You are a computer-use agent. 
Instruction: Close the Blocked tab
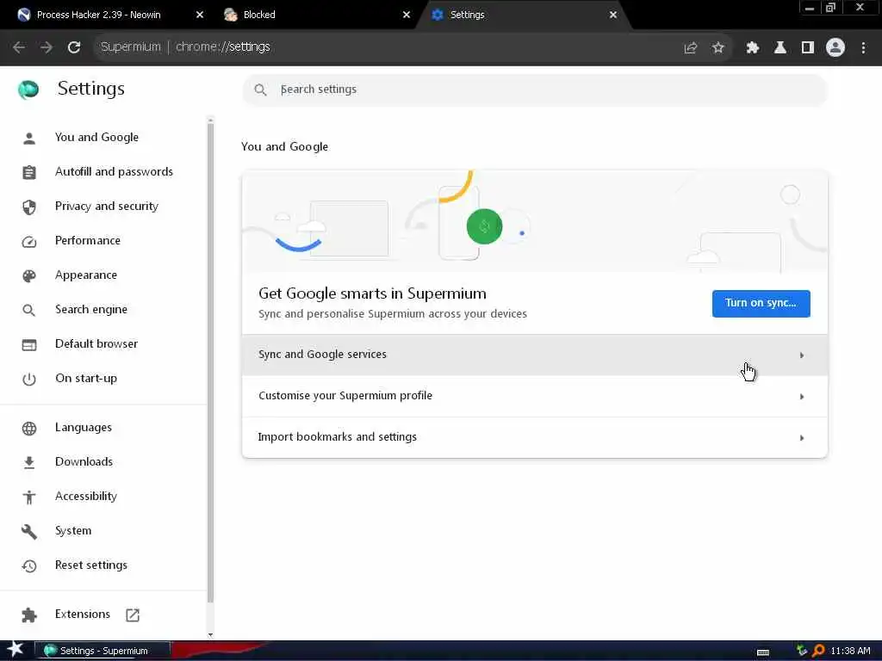pos(407,15)
